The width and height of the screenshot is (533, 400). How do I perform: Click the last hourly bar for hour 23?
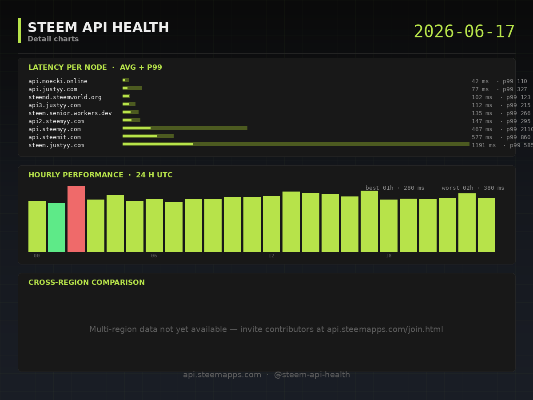[x=486, y=225]
